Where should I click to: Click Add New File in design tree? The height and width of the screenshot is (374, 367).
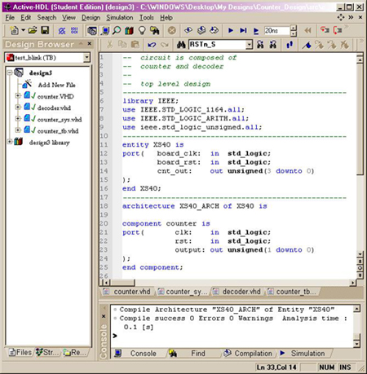pyautogui.click(x=56, y=85)
